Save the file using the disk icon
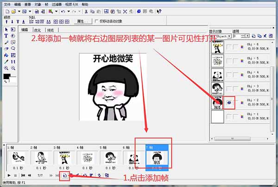Viewport: 278px width, 187px height. pyautogui.click(x=25, y=12)
